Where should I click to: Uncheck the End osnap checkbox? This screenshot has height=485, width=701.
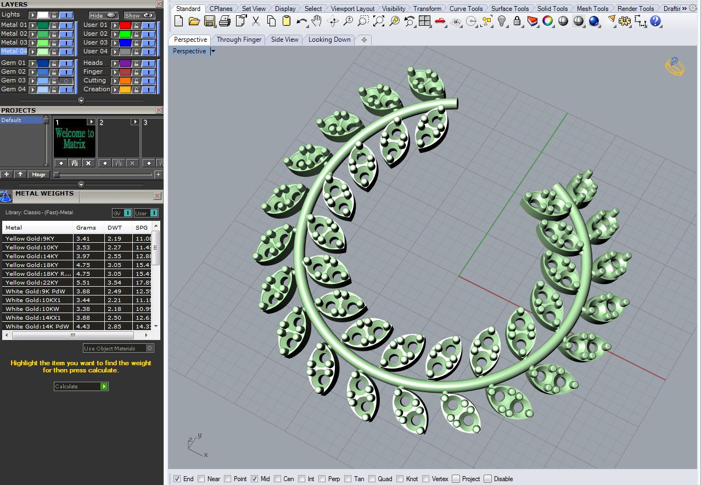[177, 478]
